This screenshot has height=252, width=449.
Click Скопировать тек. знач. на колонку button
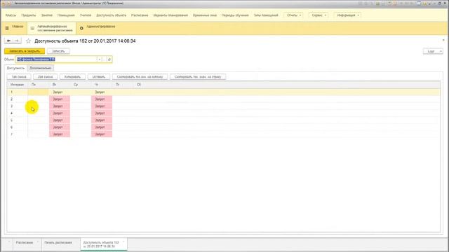140,77
